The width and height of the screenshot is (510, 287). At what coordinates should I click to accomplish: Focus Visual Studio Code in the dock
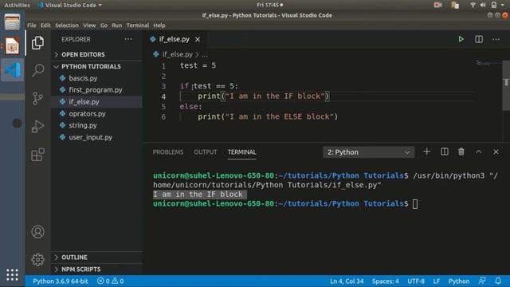point(12,69)
